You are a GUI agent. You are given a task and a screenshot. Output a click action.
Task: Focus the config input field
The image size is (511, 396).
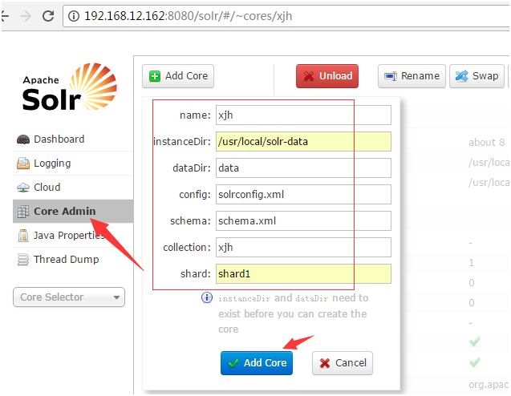tap(303, 195)
